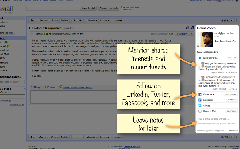Click yellow plus important marker, lower toolbar
This screenshot has width=240, height=149.
point(74,137)
